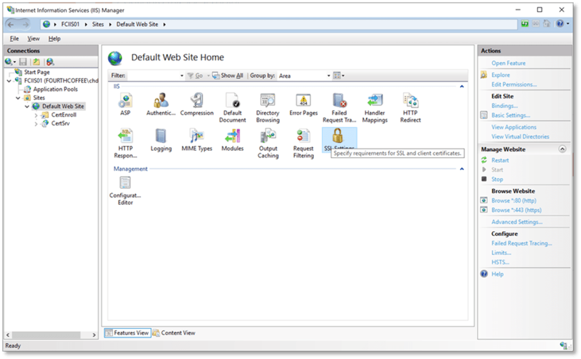Collapse the IIS section group
581x359 pixels.
tap(461, 87)
